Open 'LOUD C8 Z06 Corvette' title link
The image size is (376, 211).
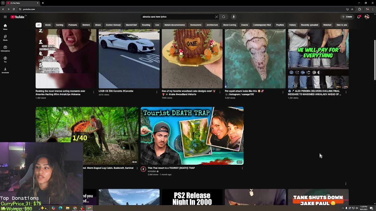point(116,91)
